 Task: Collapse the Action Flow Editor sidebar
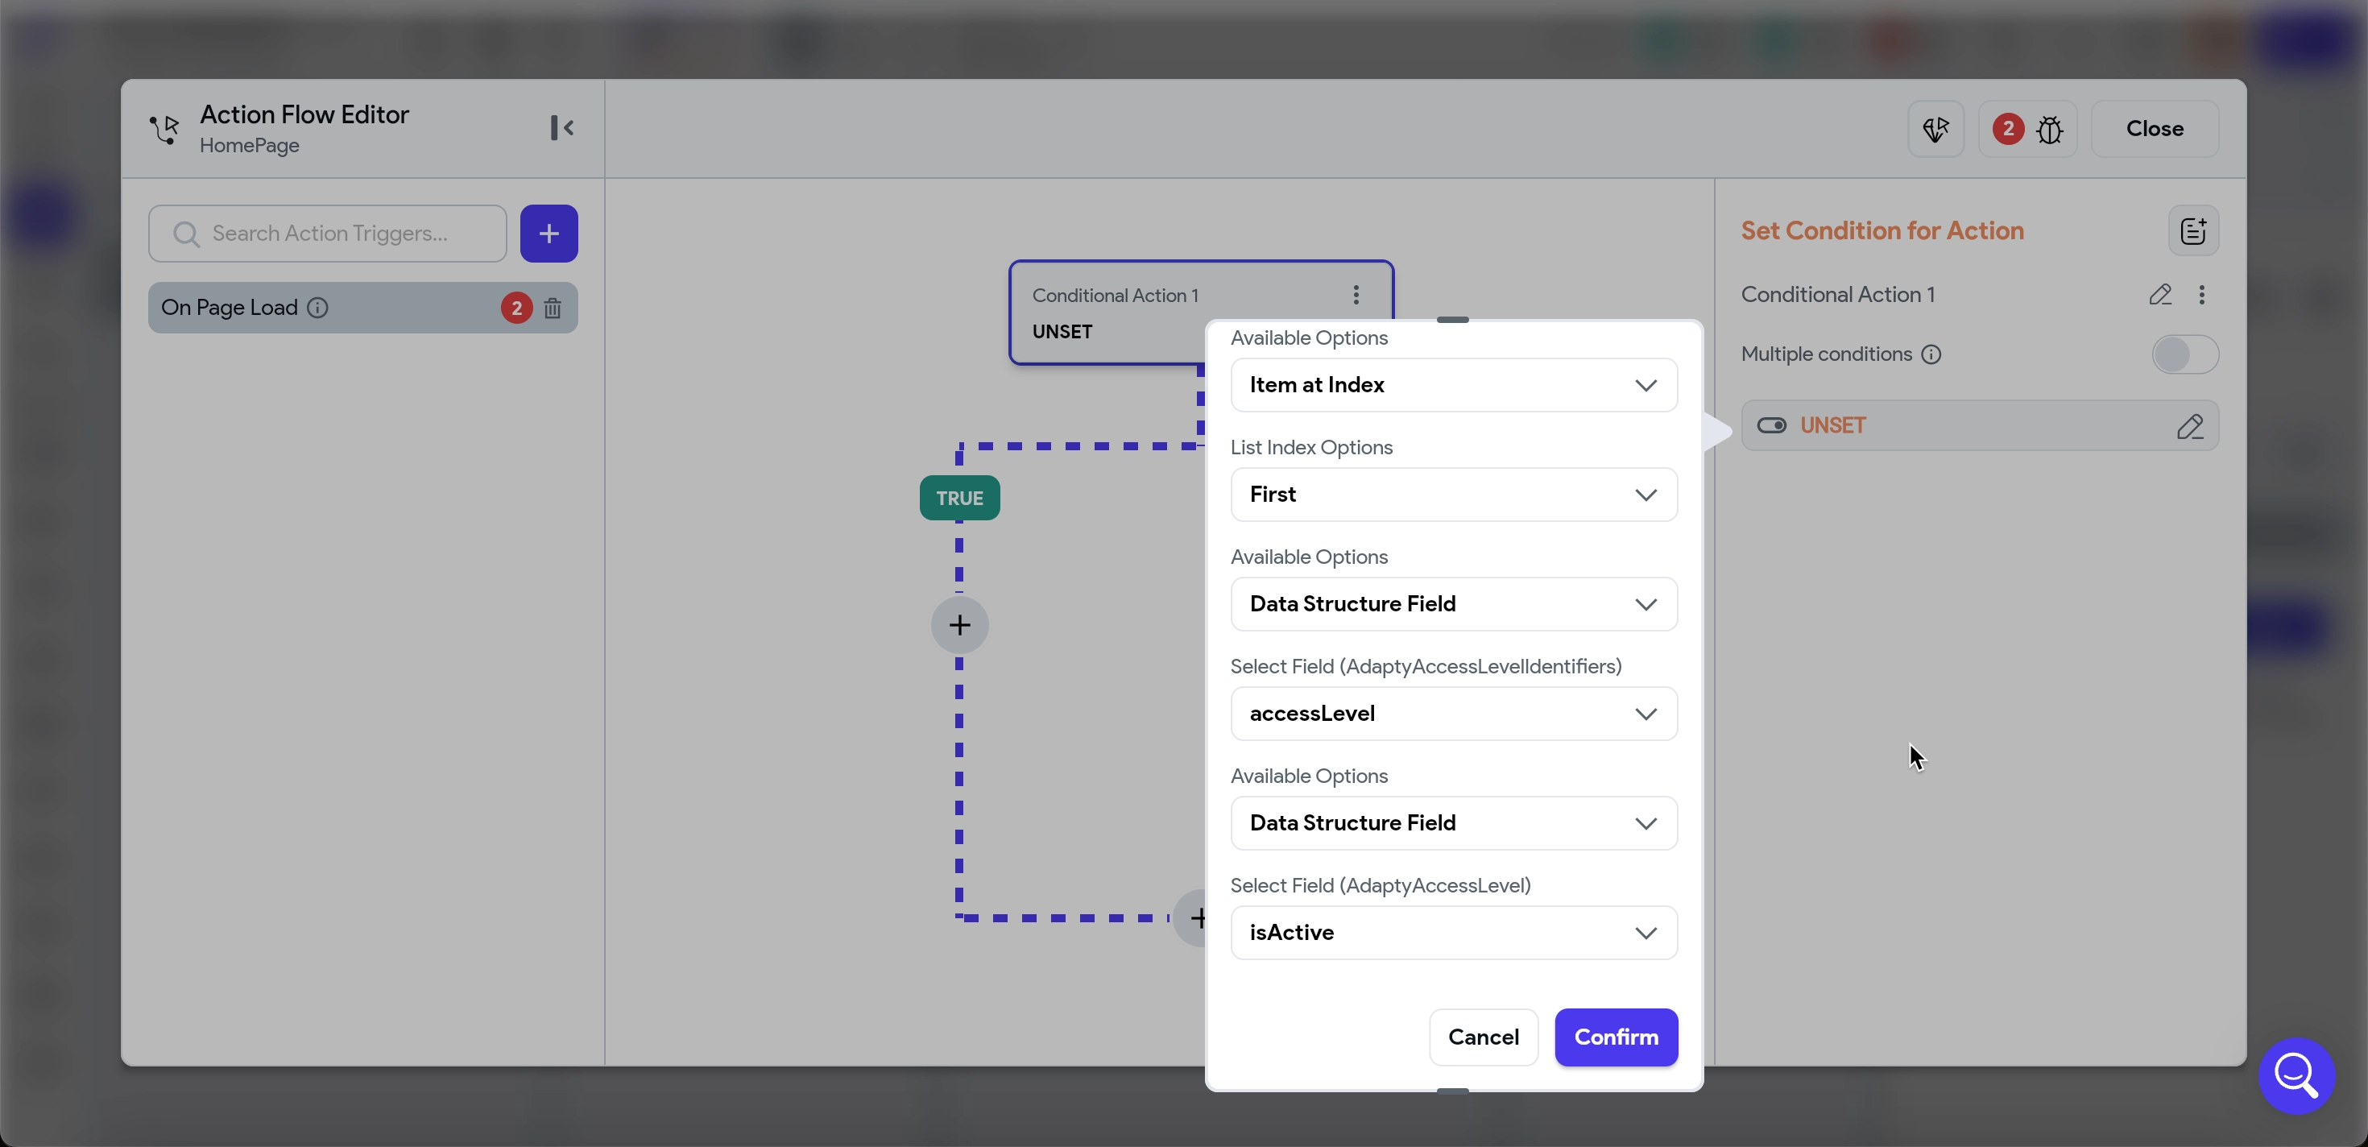561,128
